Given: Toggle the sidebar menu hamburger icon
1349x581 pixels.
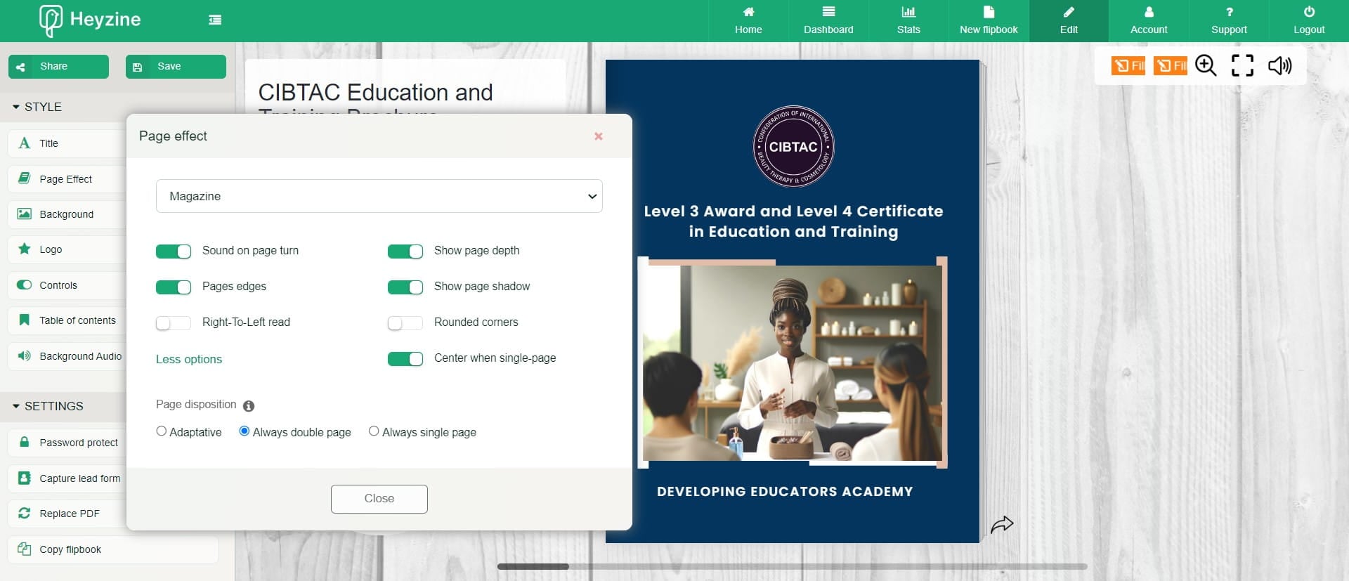Looking at the screenshot, I should pos(215,20).
